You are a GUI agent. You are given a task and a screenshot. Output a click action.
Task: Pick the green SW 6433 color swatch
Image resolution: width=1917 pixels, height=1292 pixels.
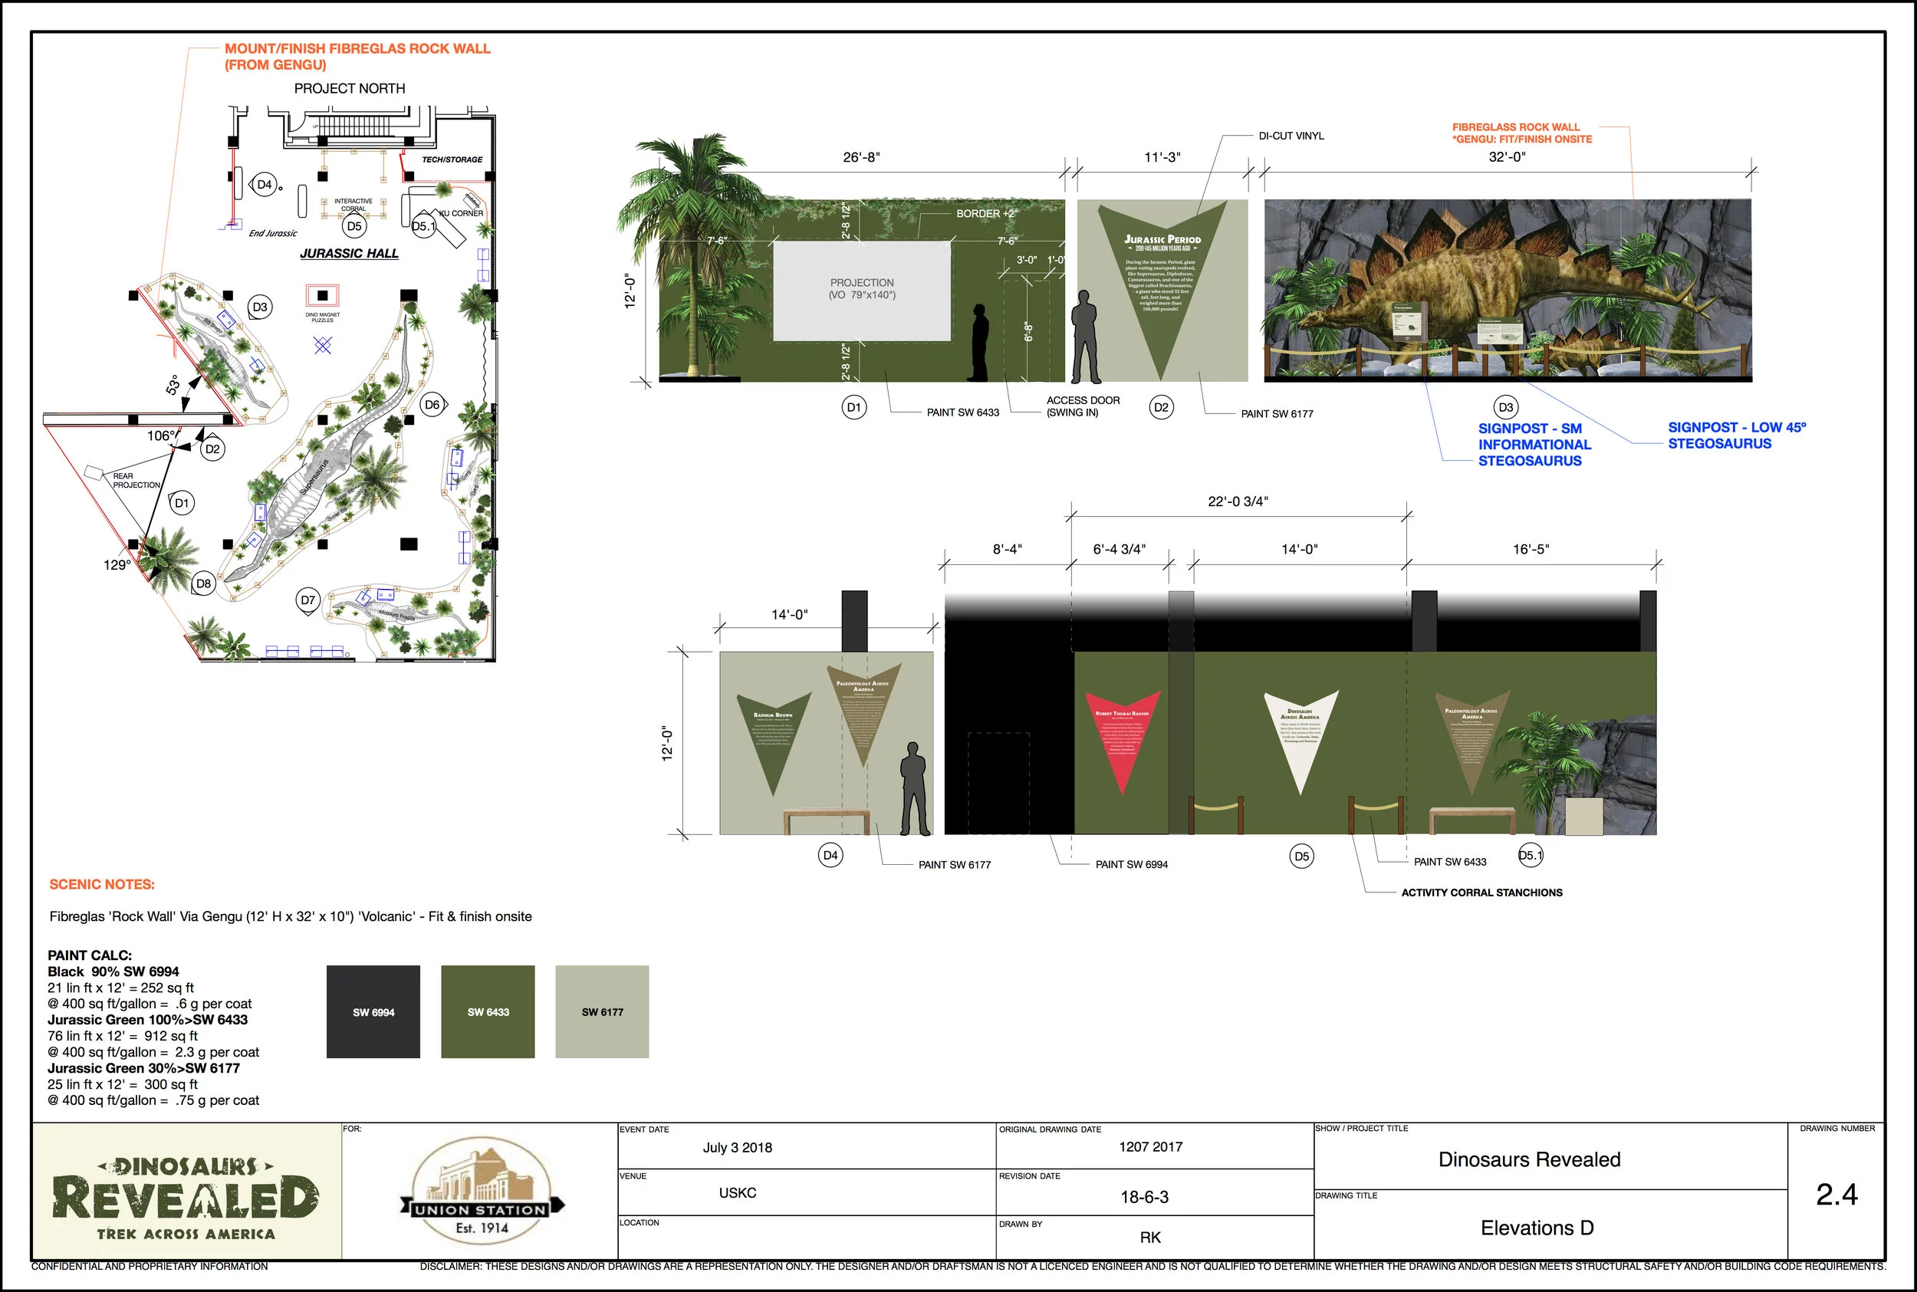tap(488, 1012)
